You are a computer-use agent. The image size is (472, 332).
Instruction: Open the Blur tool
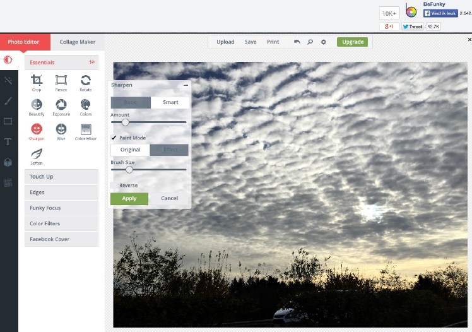61,132
